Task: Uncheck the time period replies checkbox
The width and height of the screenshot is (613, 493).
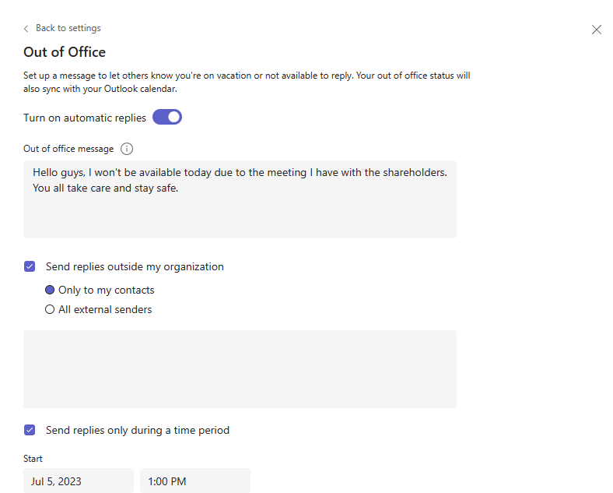Action: coord(30,430)
